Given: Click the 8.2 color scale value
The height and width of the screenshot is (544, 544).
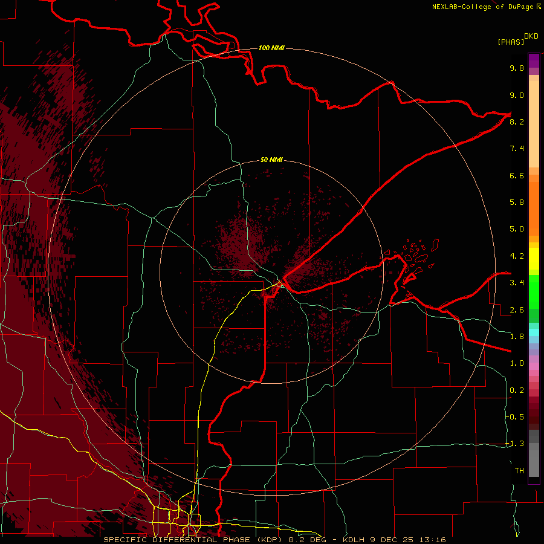Looking at the screenshot, I should pyautogui.click(x=517, y=122).
